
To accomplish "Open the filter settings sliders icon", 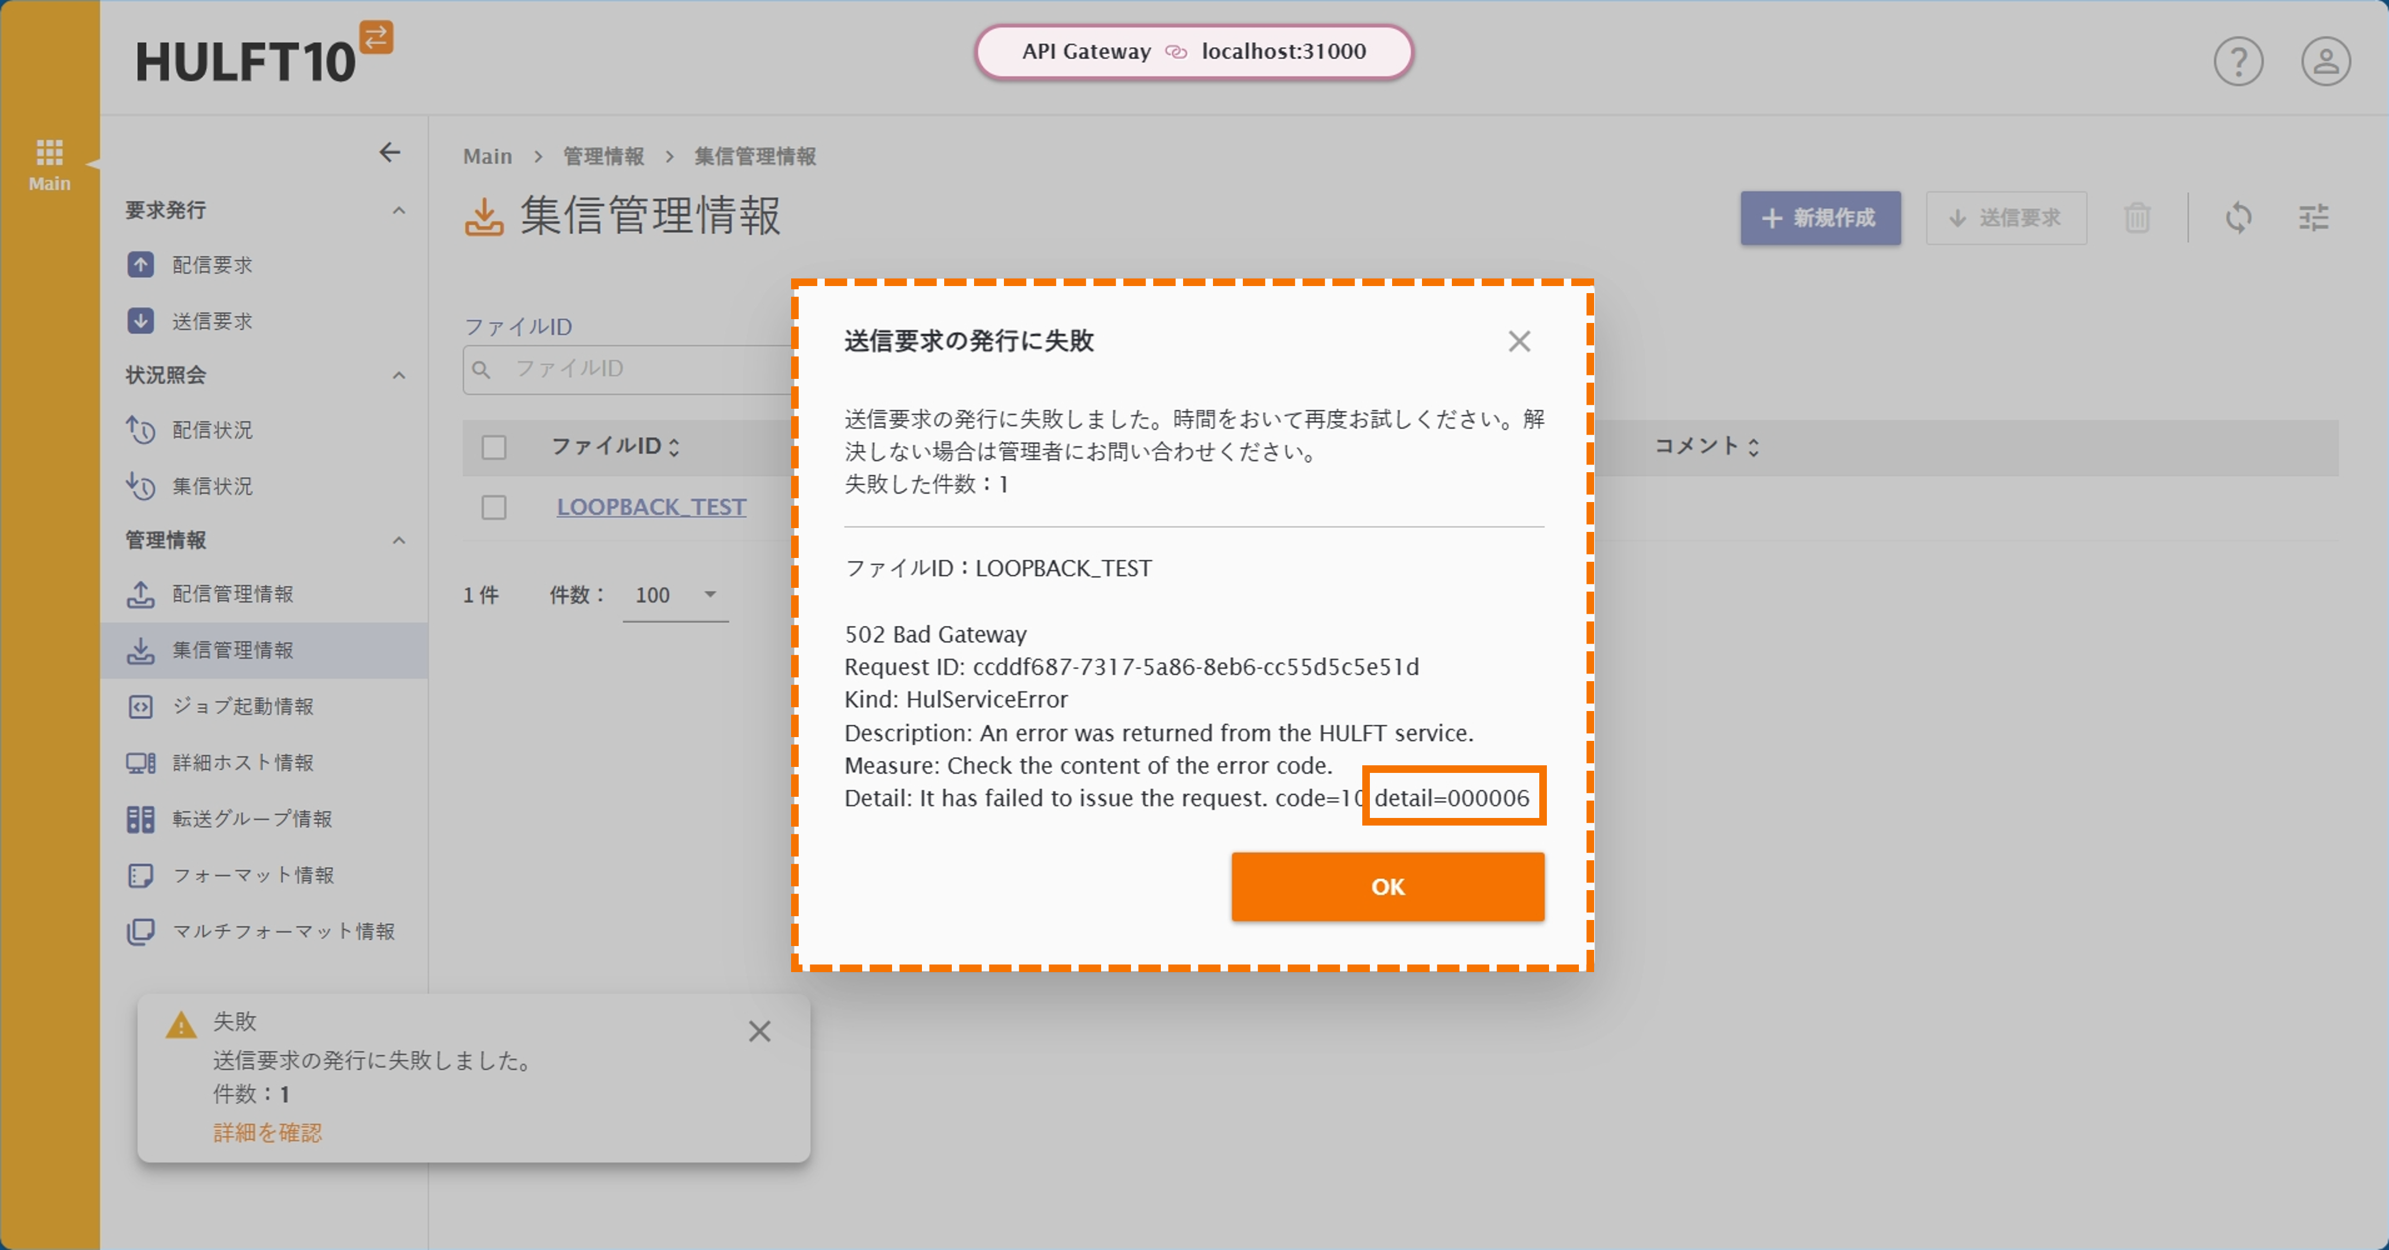I will point(2313,218).
